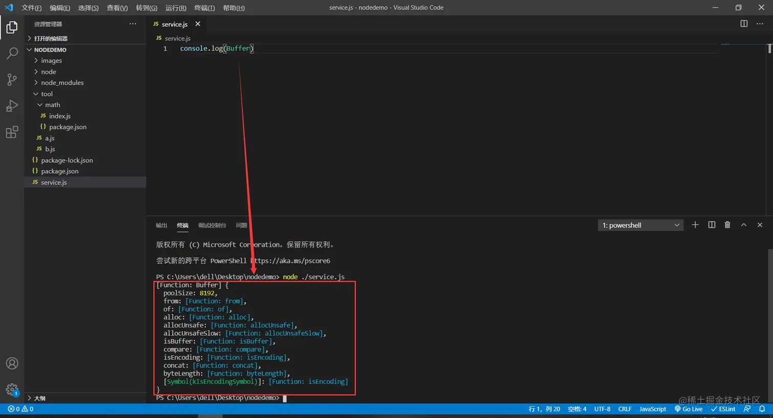This screenshot has height=418, width=773.
Task: Kill terminal with trash icon
Action: click(x=727, y=225)
